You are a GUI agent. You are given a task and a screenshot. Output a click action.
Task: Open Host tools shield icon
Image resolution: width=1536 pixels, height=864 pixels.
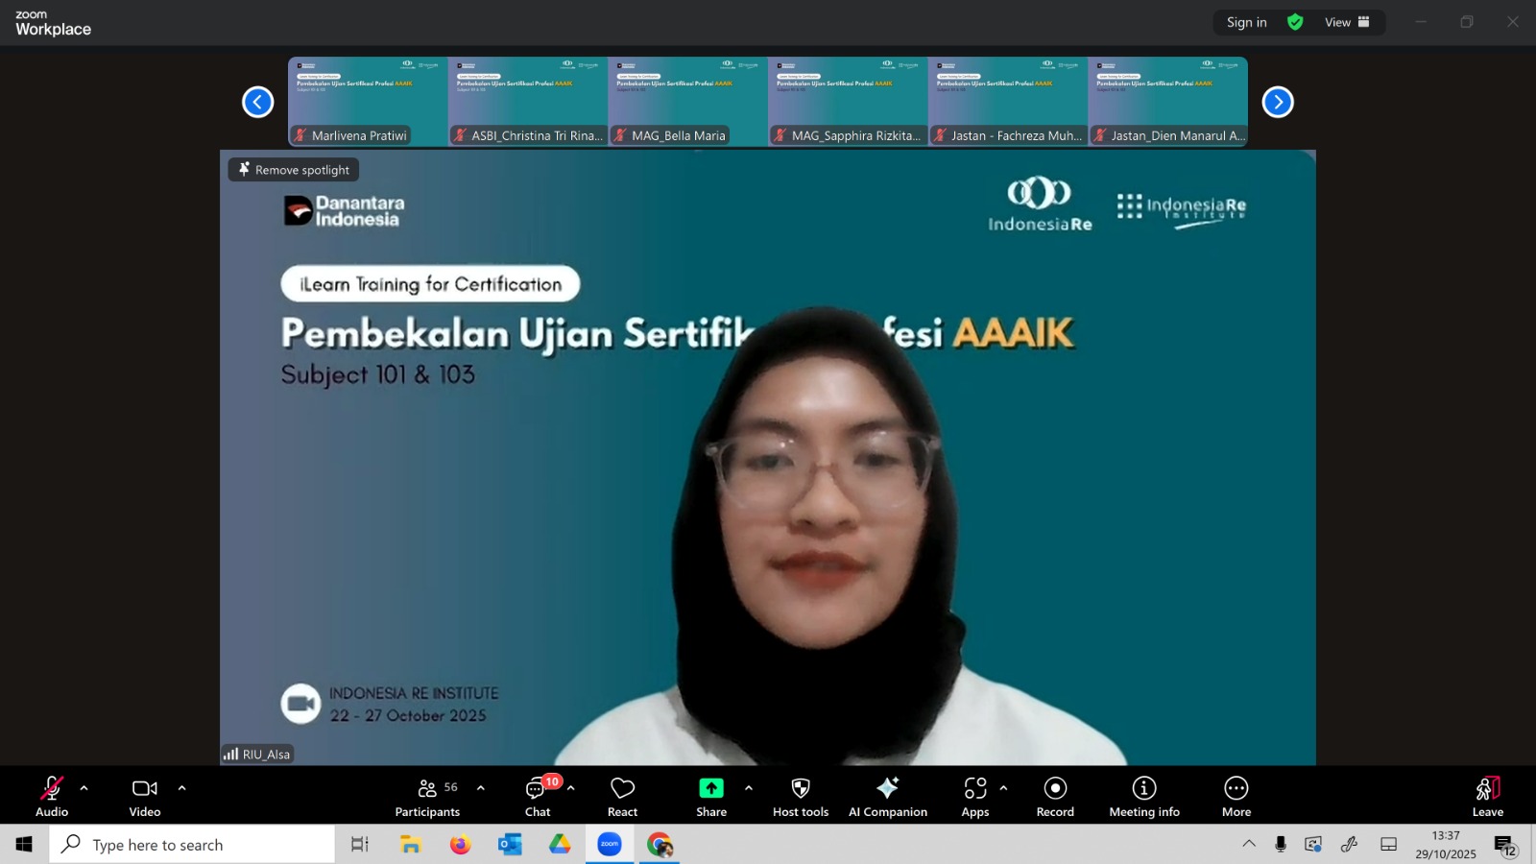coord(800,788)
